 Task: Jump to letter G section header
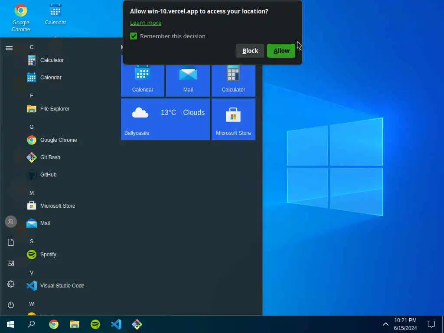(x=31, y=127)
